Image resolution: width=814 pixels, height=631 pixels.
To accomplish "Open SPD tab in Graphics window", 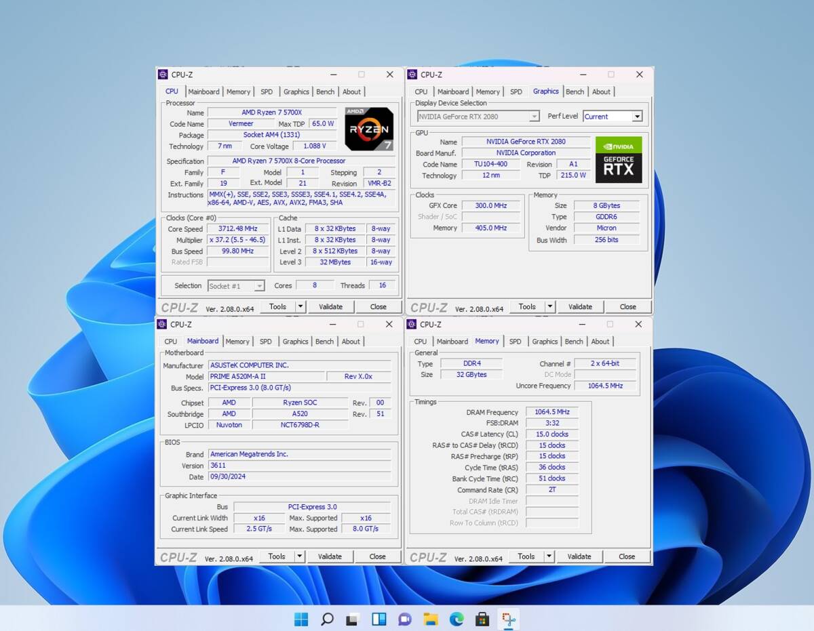I will [x=516, y=91].
